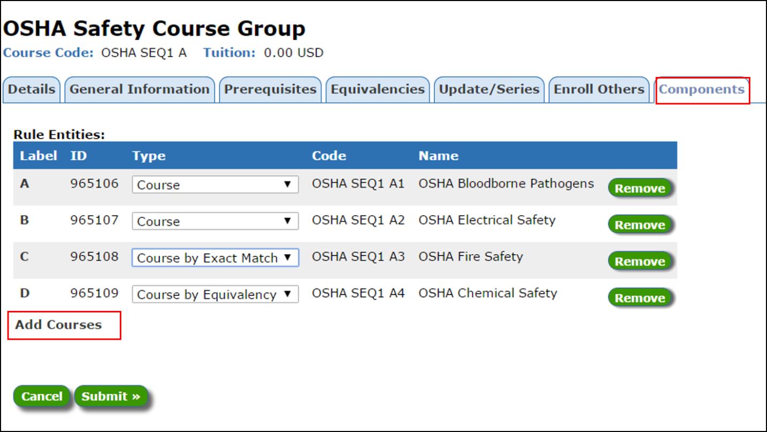Expand Type dropdown for OSHA Bloodborne Pathogens

215,185
